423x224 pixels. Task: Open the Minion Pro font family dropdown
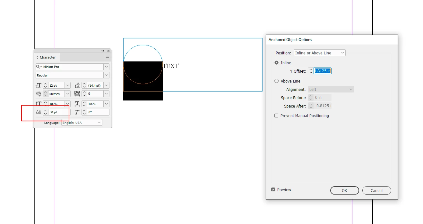tap(106, 67)
